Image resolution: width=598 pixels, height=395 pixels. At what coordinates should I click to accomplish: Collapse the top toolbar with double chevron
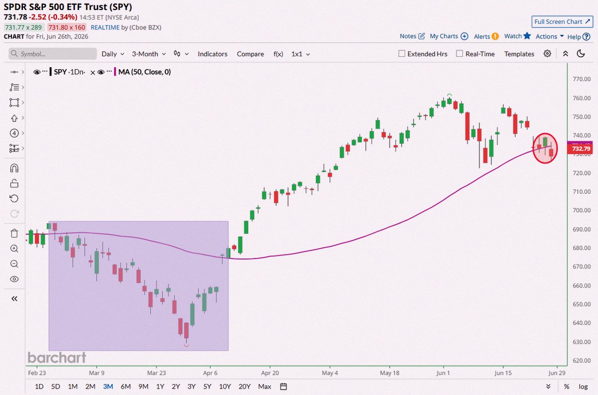[565, 54]
